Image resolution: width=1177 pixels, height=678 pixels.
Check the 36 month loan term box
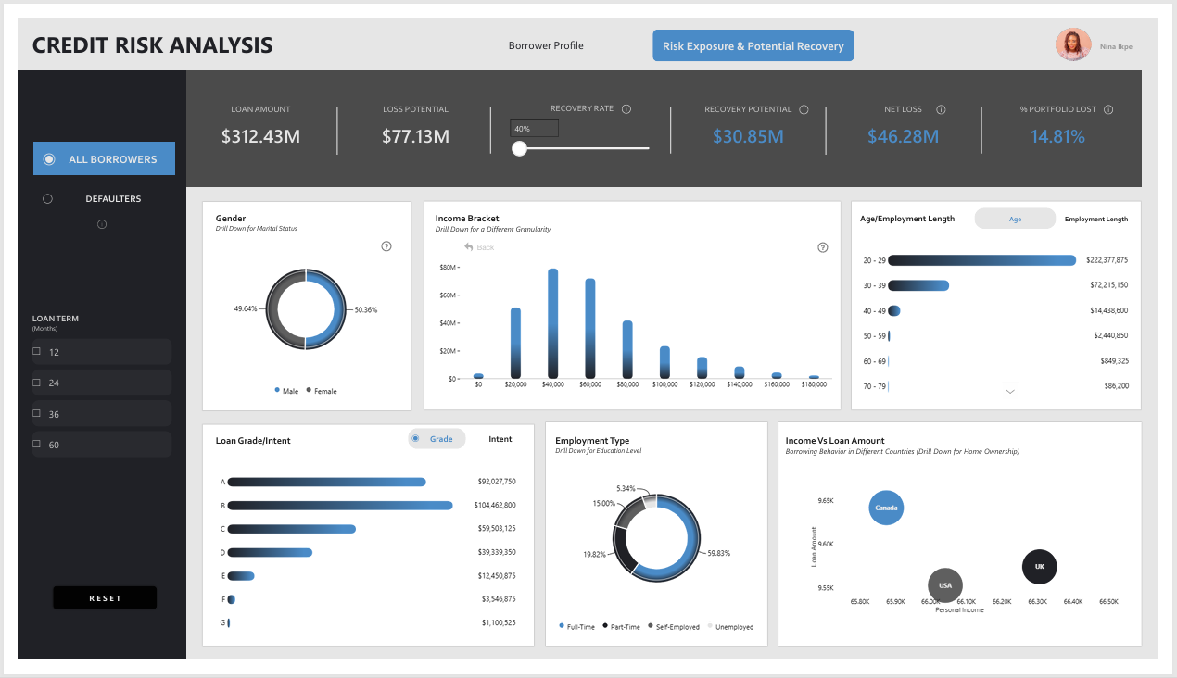pyautogui.click(x=37, y=414)
